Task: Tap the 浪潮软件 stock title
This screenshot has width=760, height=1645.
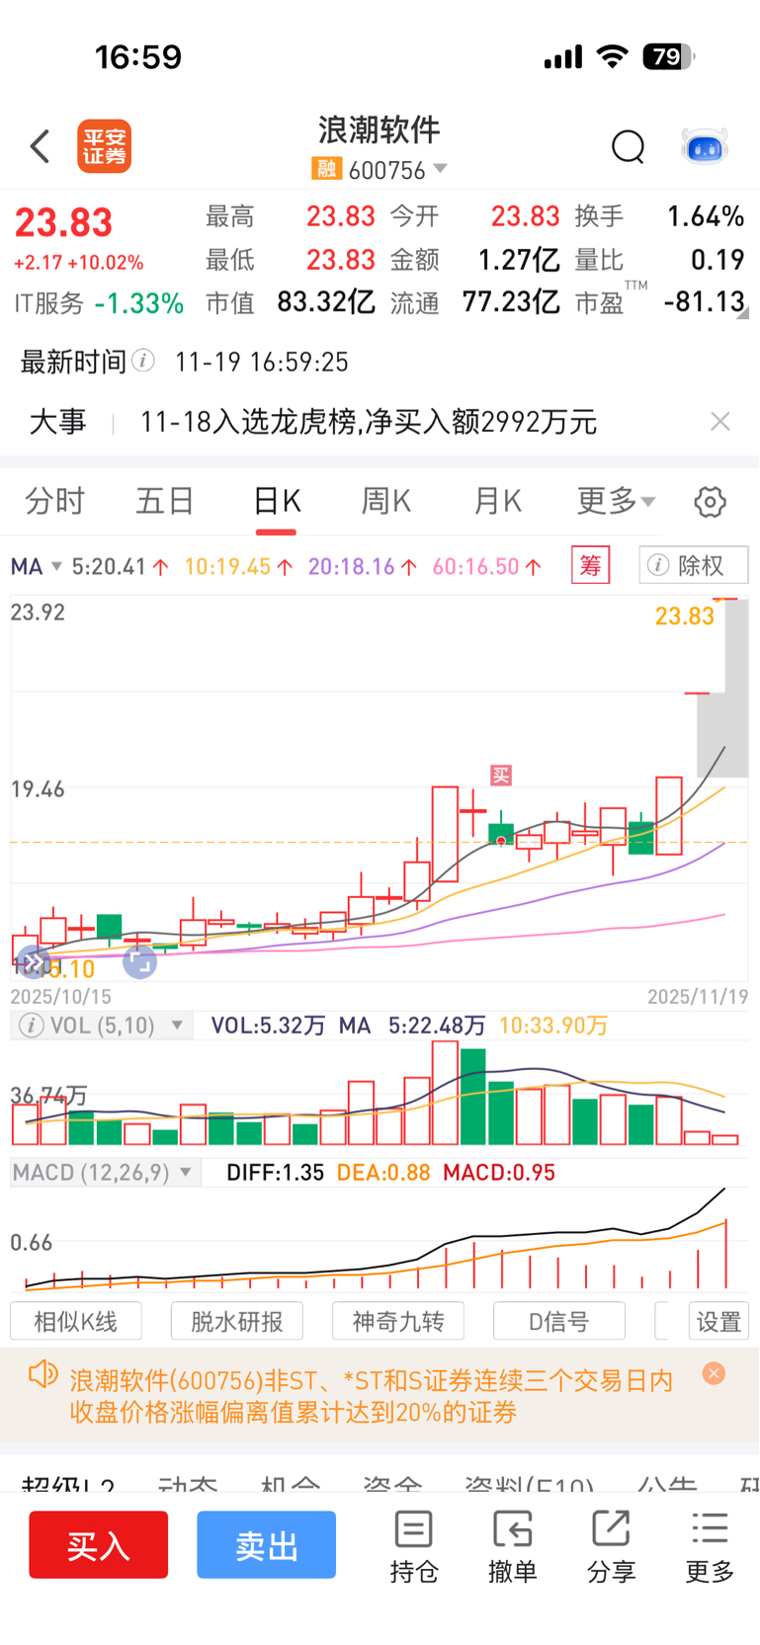Action: pyautogui.click(x=380, y=129)
